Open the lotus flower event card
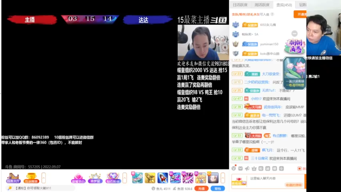The width and height of the screenshot is (341, 192). pos(295,73)
